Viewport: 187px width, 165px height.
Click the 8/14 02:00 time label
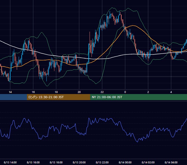coord(148,162)
